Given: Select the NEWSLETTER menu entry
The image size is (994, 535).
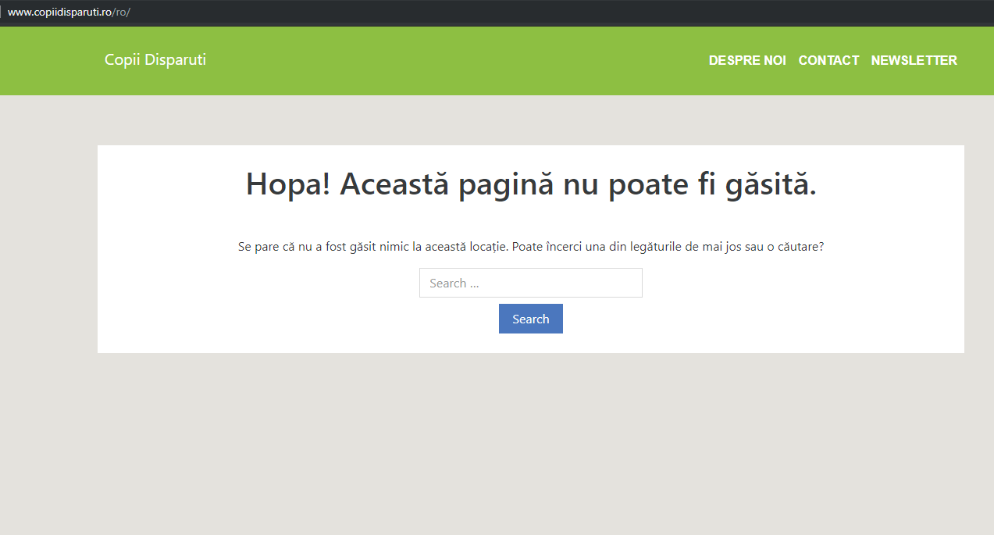Looking at the screenshot, I should 914,60.
